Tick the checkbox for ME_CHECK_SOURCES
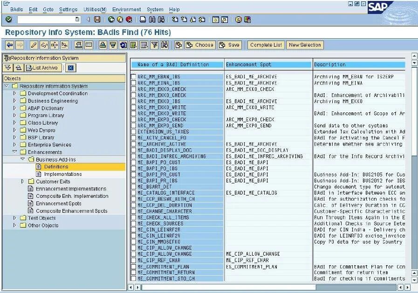Screen dimensions: 418x293 (x=134, y=223)
